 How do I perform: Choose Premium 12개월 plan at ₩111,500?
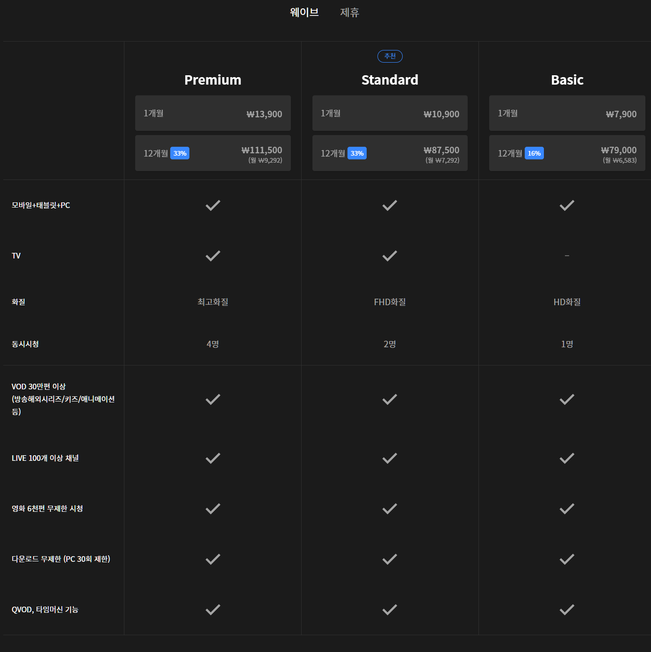(213, 153)
